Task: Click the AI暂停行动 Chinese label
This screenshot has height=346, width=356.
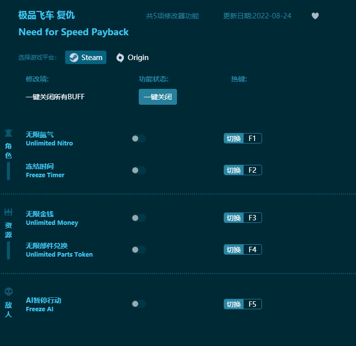Action: [43, 300]
